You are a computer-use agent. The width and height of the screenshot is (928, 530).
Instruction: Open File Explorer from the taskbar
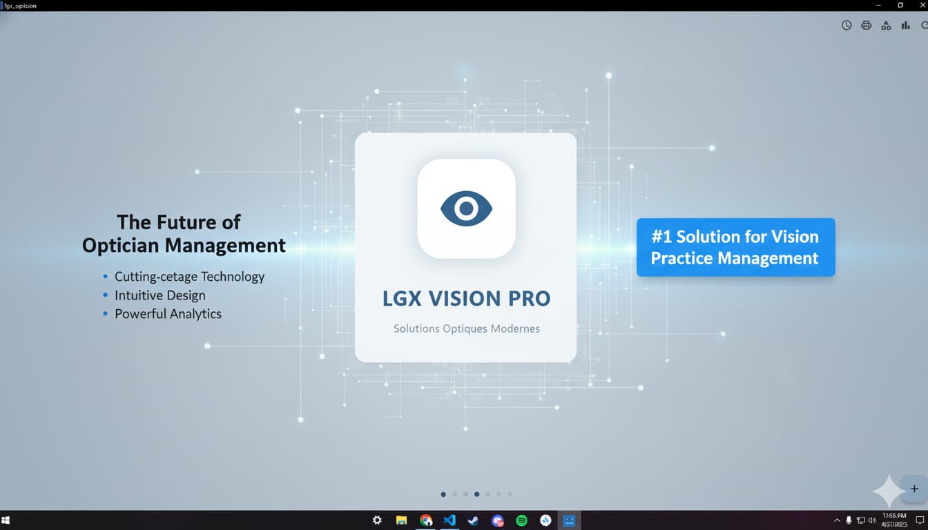coord(401,520)
